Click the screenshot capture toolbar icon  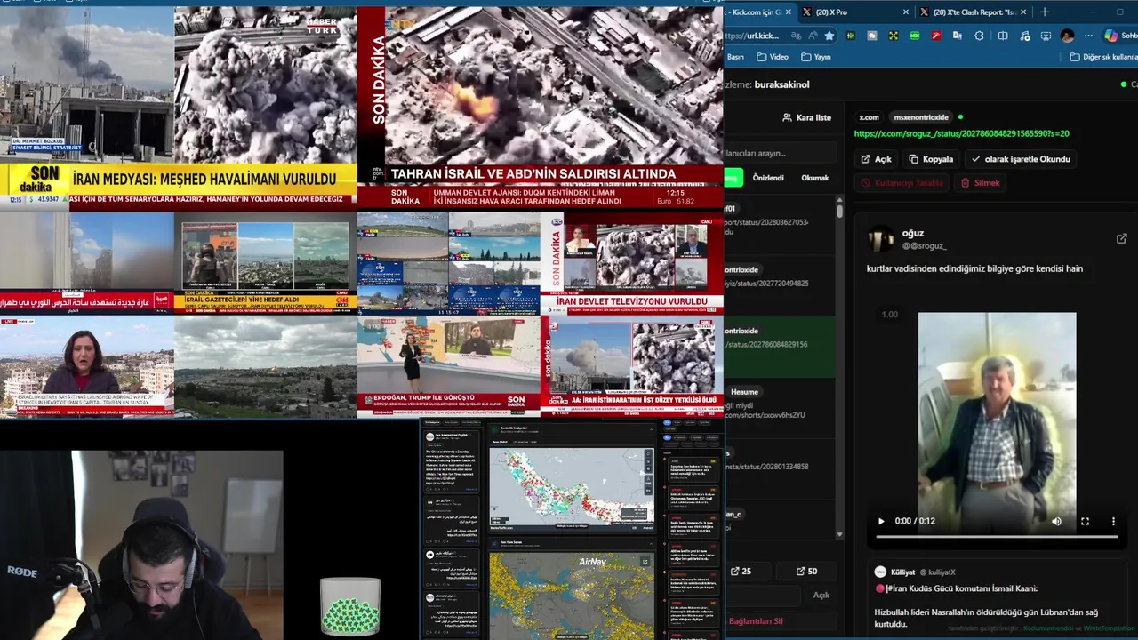click(x=1046, y=36)
